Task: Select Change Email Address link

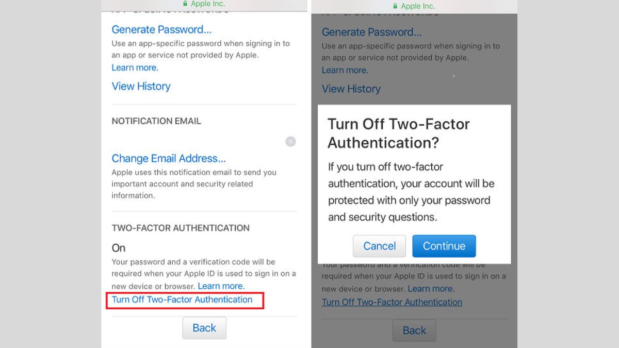Action: pos(169,158)
